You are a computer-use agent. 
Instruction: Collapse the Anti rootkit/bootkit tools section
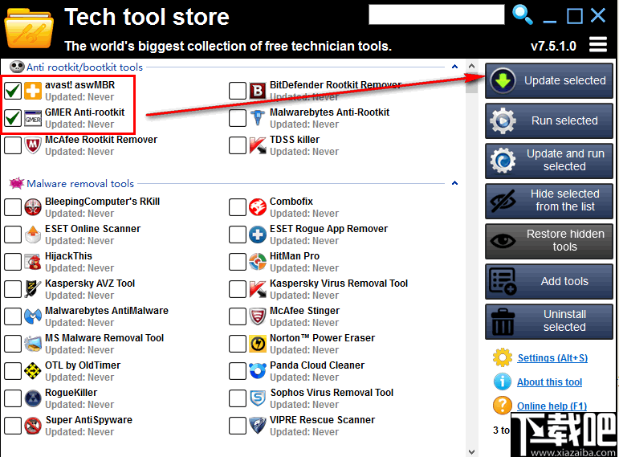click(x=454, y=67)
